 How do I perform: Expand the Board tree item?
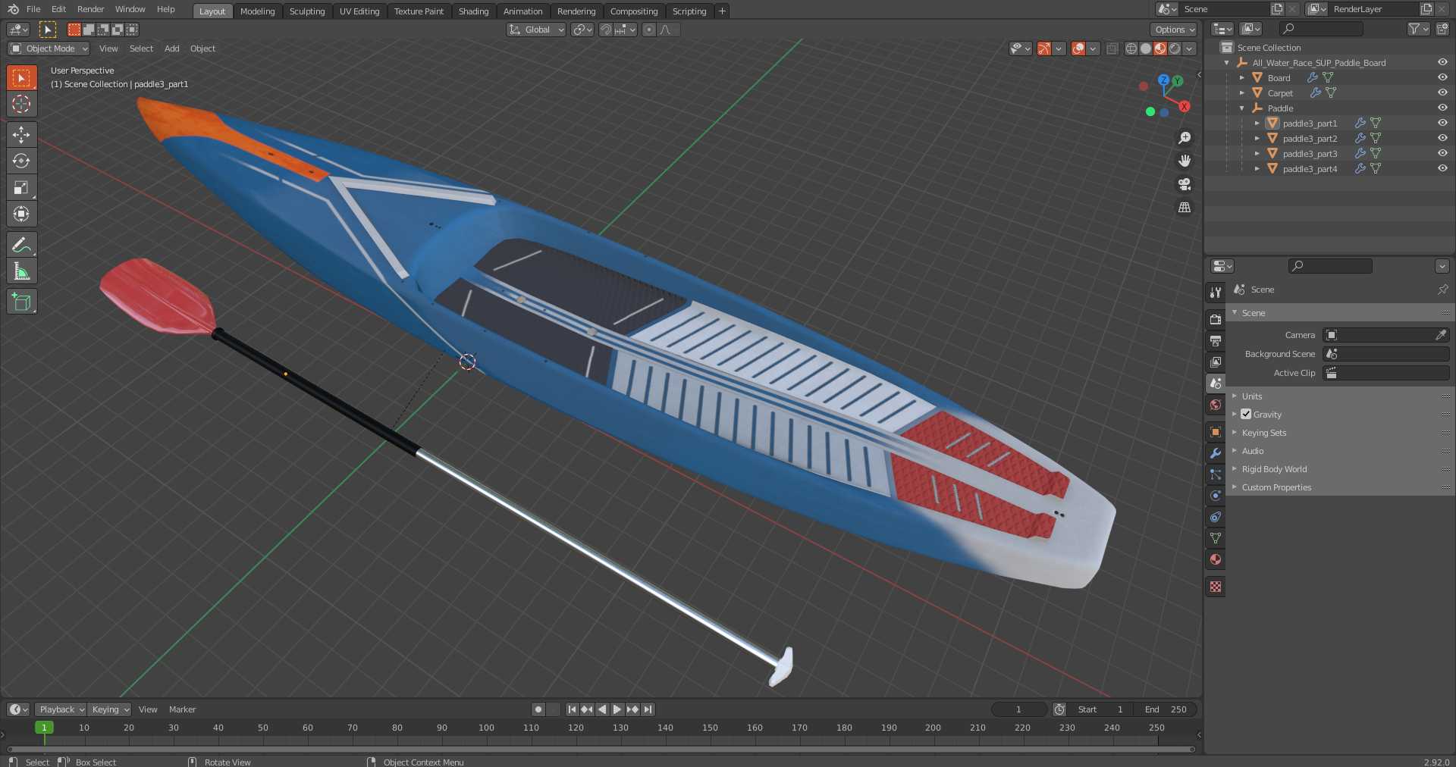pos(1241,78)
